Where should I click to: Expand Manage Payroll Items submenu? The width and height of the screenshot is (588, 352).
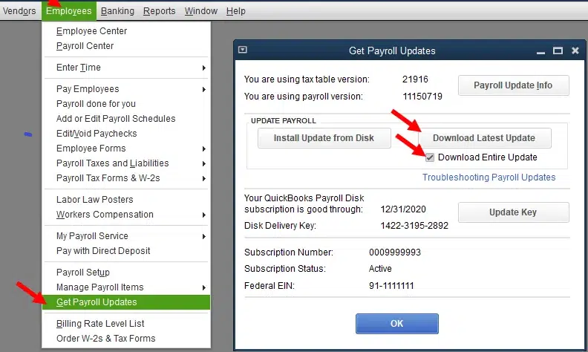click(x=100, y=287)
